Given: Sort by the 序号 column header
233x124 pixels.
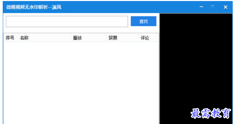Looking at the screenshot, I should 10,38.
